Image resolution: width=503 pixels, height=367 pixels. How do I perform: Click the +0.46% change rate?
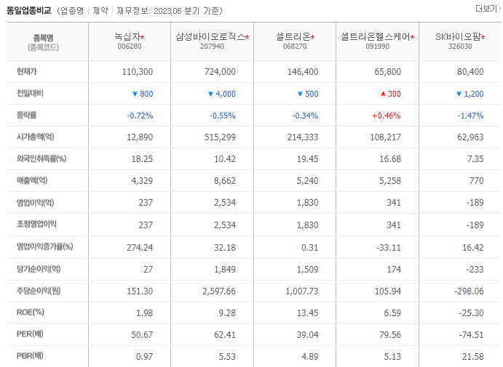(387, 116)
